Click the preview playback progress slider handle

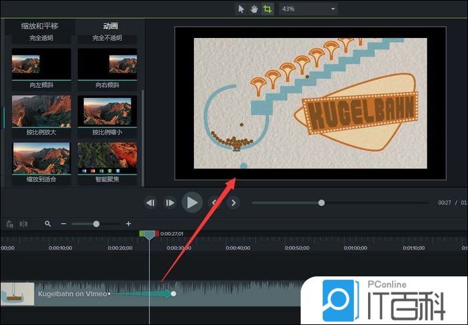pyautogui.click(x=321, y=202)
